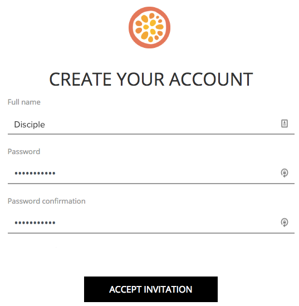Click the "Password" field label
This screenshot has width=299, height=306.
(24, 152)
